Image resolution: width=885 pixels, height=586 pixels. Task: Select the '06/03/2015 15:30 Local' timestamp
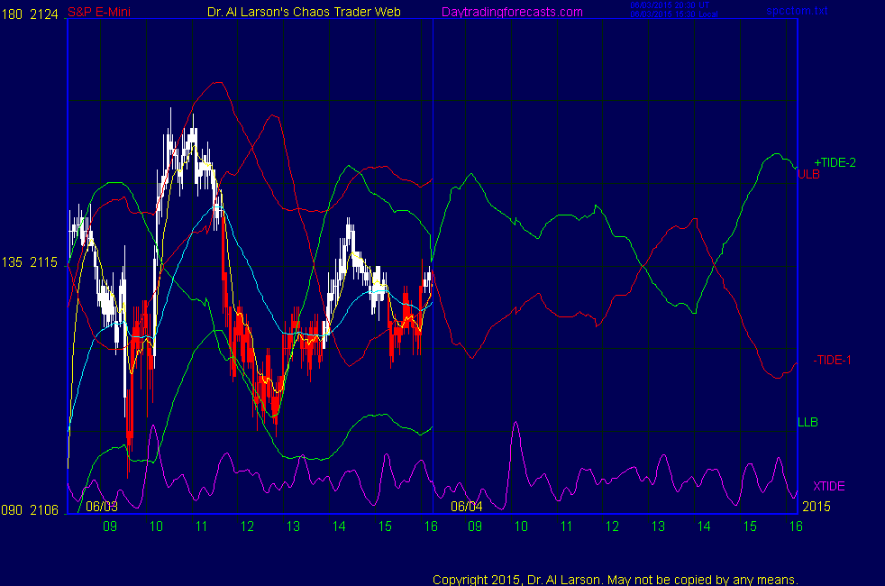[674, 14]
